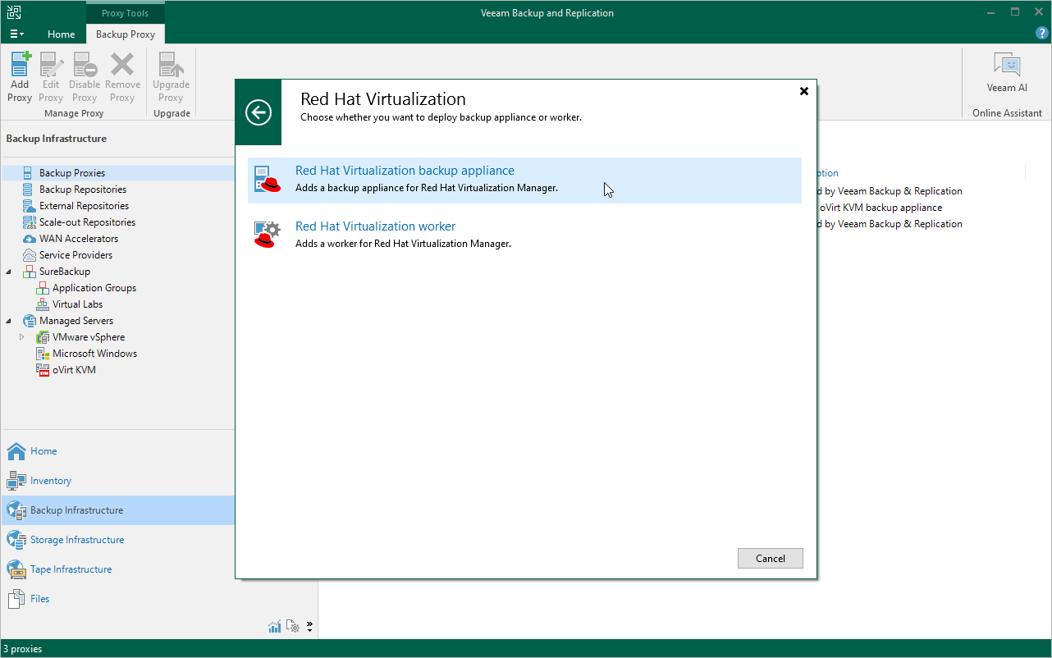1052x658 pixels.
Task: Open the help question mark icon
Action: pos(1042,34)
